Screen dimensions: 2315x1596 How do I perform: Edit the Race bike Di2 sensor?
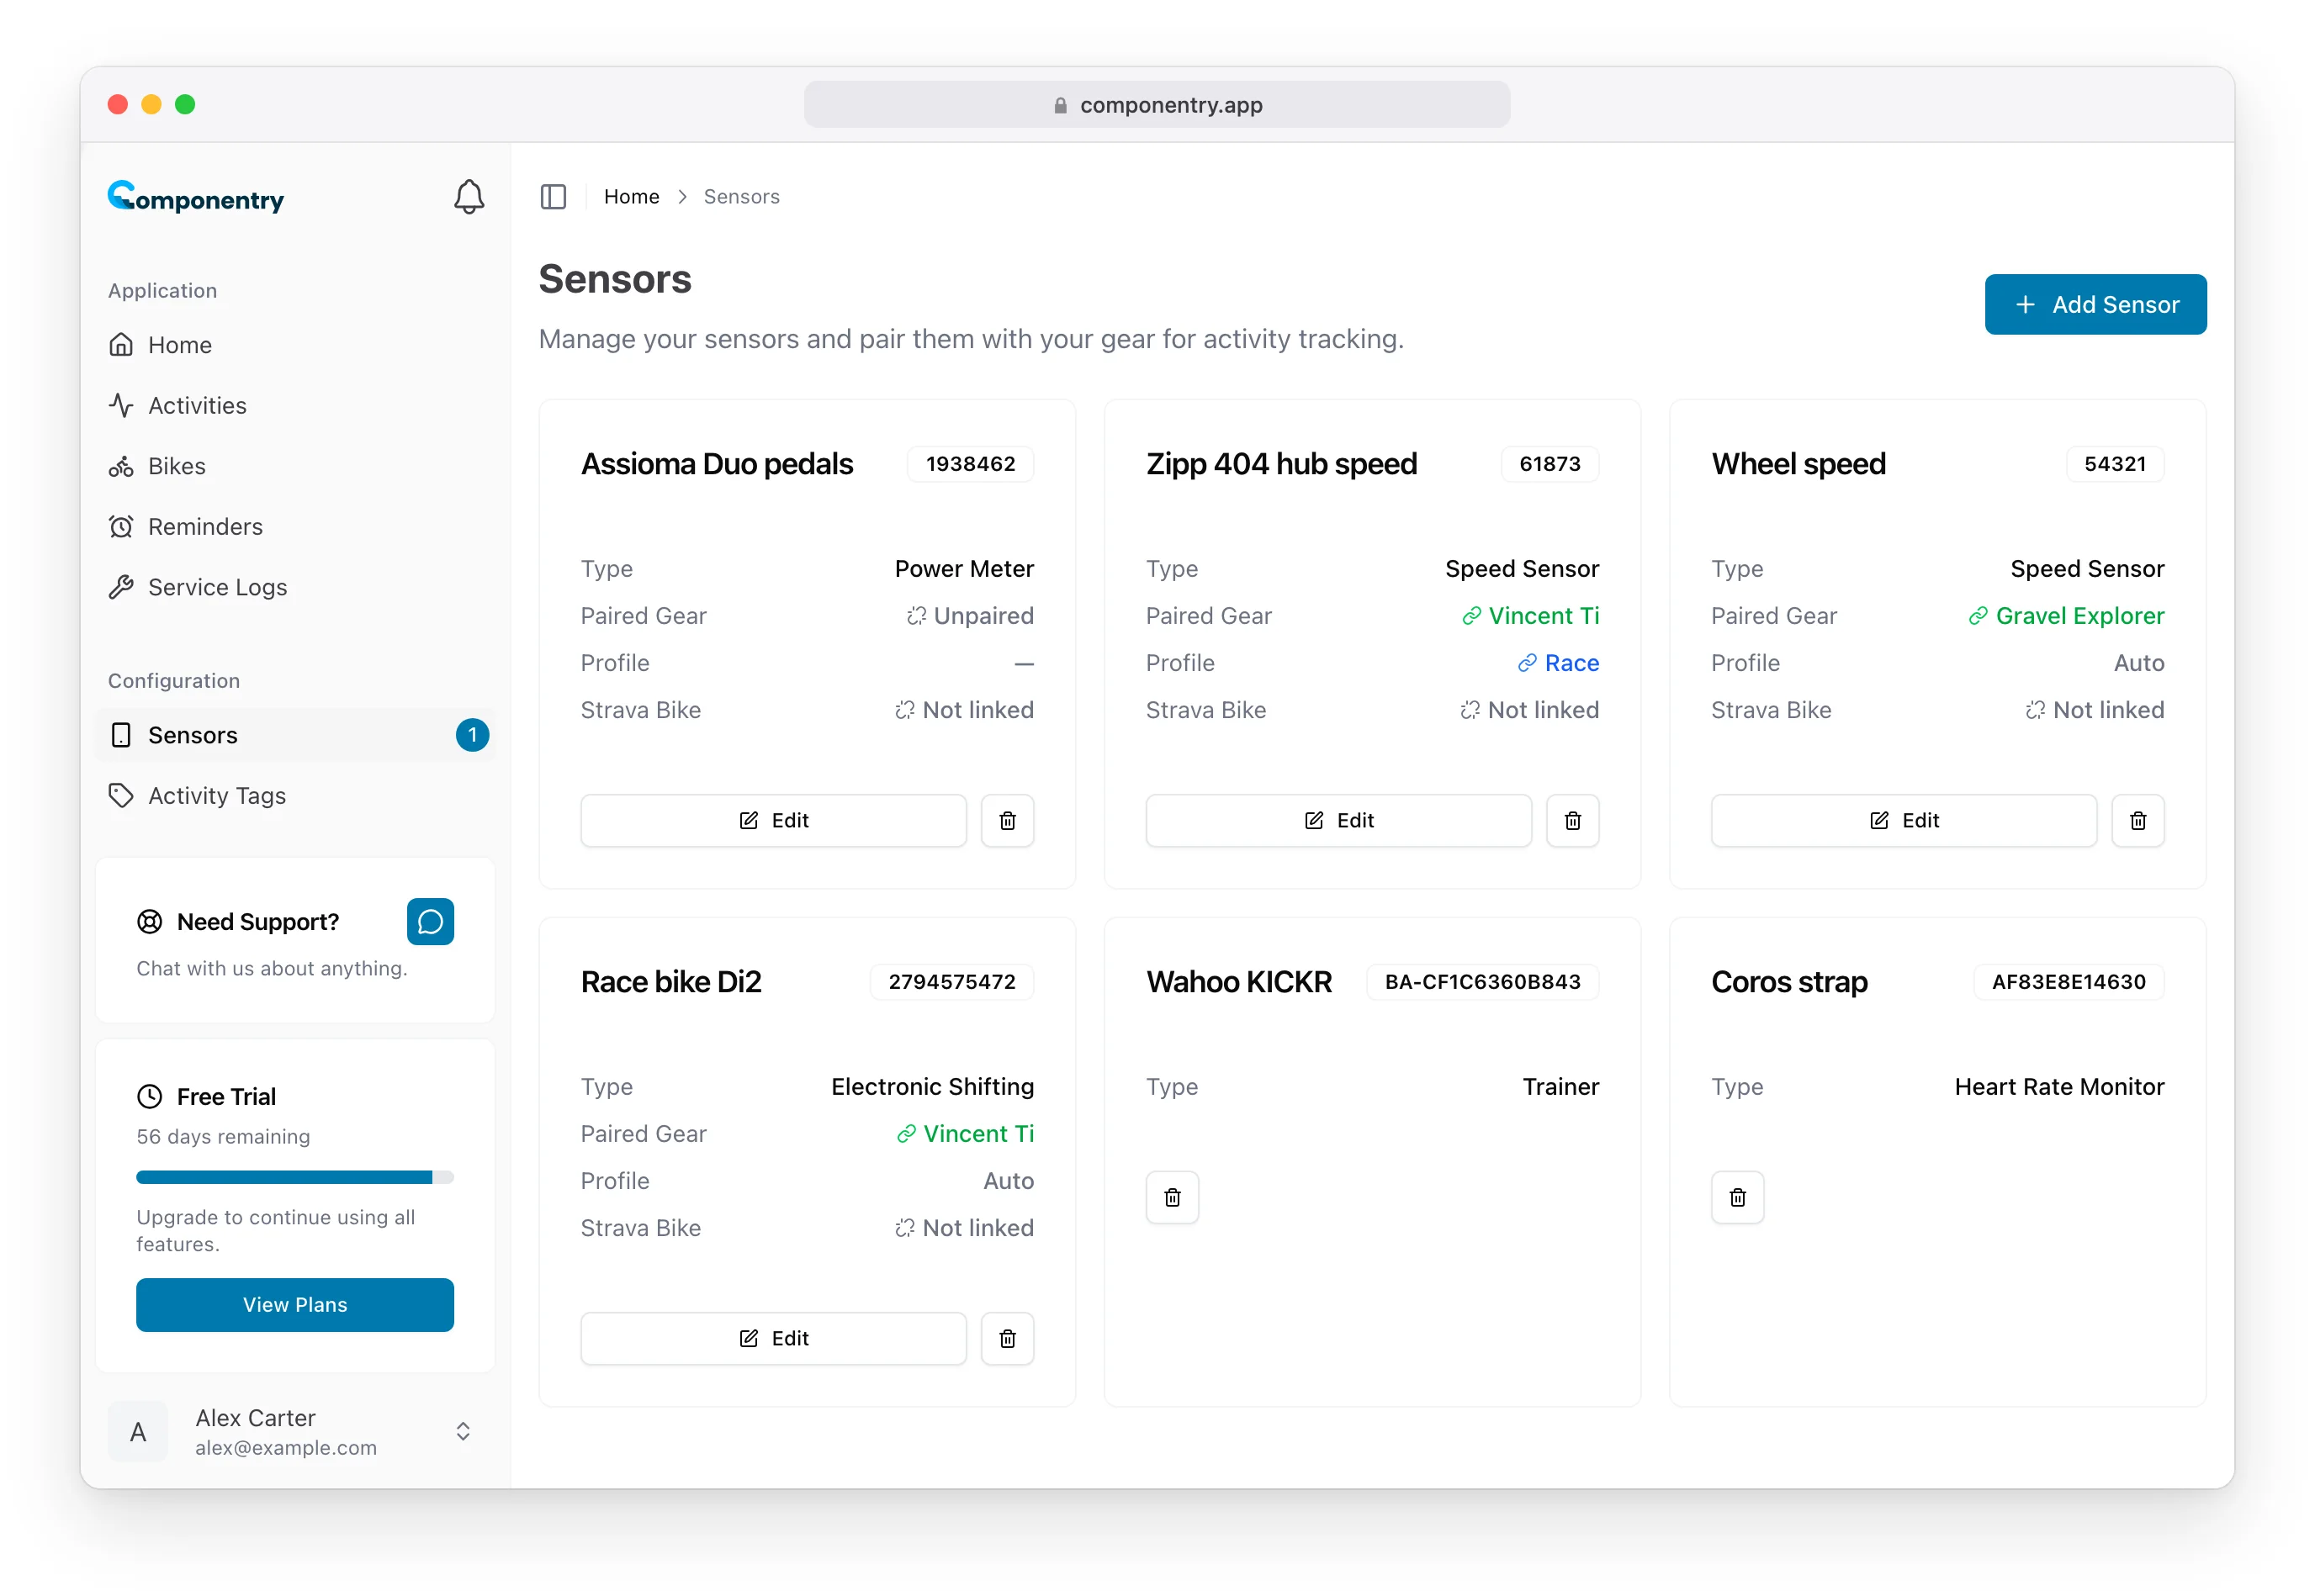point(773,1338)
